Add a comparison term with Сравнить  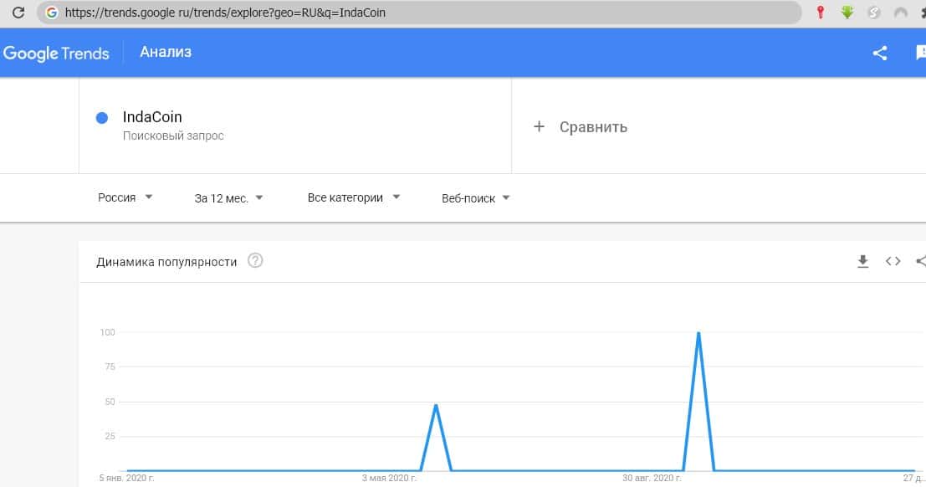(x=593, y=127)
